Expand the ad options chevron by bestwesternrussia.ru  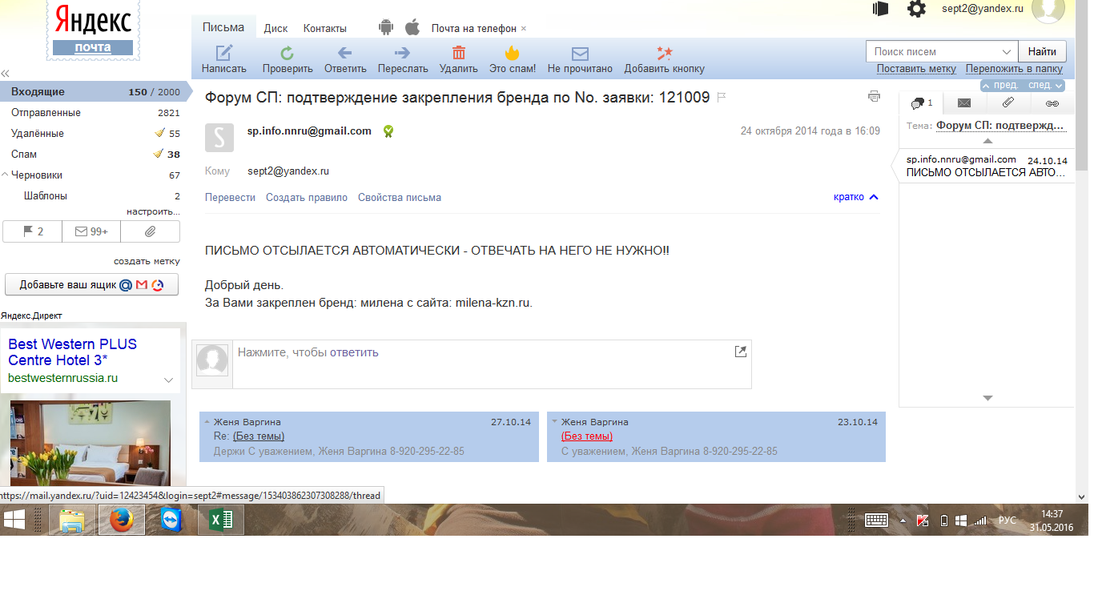[x=168, y=380]
